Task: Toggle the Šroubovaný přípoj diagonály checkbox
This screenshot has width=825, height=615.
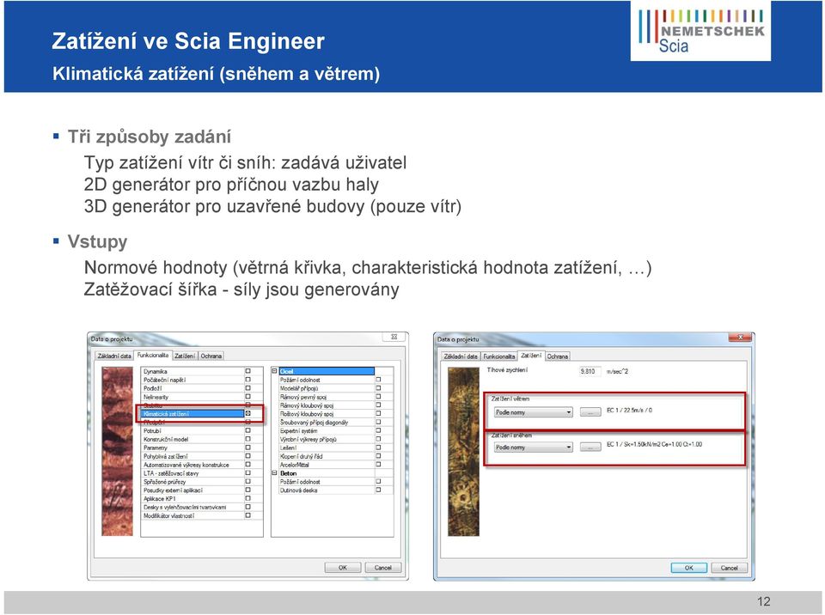Action: (378, 422)
